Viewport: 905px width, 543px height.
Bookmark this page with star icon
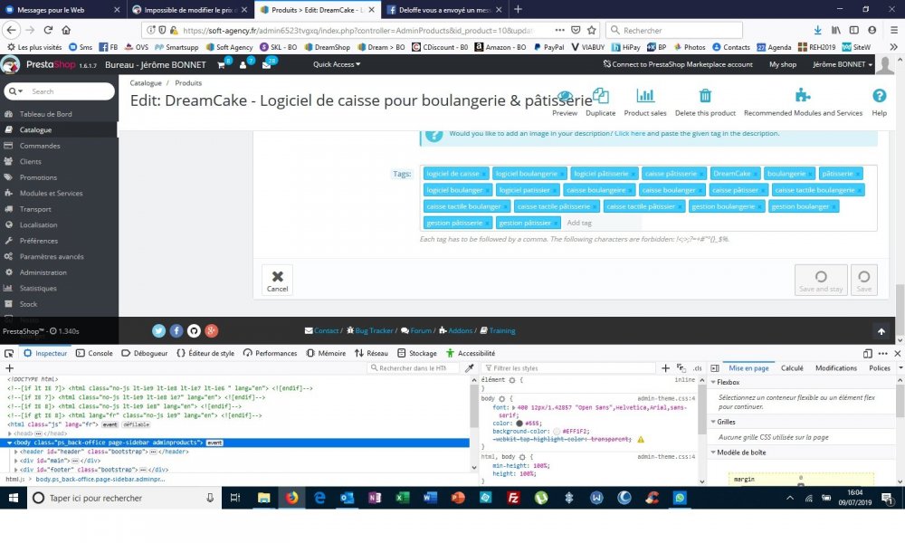592,30
